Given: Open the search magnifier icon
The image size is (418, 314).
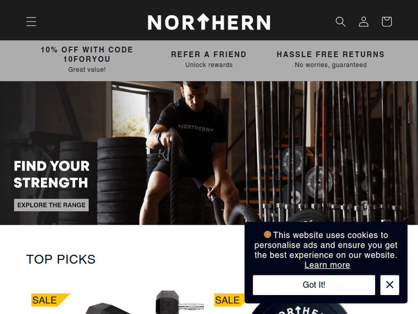Looking at the screenshot, I should click(341, 22).
